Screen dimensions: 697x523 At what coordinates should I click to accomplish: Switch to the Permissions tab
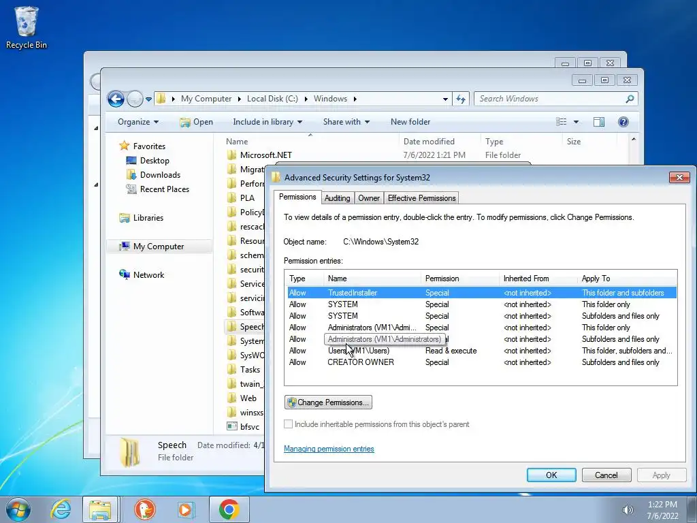tap(297, 197)
